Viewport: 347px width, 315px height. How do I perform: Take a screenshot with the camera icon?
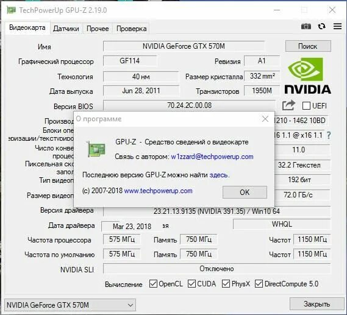point(306,27)
